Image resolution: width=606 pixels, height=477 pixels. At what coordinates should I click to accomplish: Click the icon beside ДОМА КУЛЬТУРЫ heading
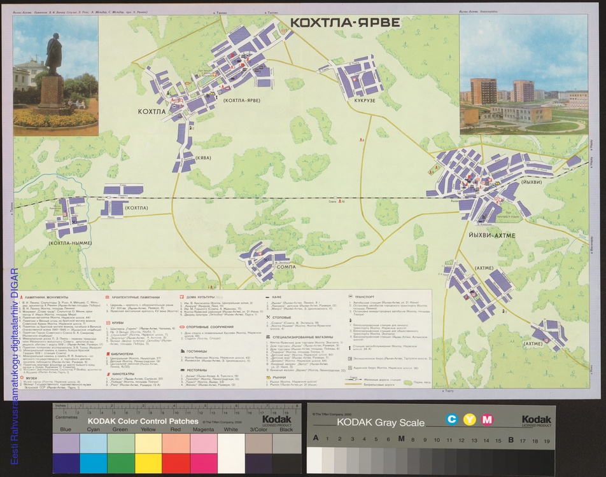click(181, 297)
